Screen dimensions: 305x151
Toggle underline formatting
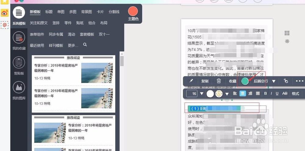[x=277, y=94]
